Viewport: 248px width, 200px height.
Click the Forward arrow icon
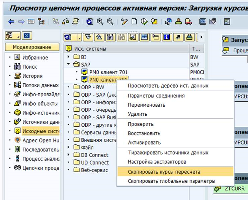point(21,21)
